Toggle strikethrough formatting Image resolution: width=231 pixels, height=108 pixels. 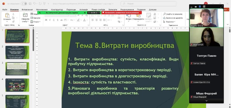click(62, 20)
